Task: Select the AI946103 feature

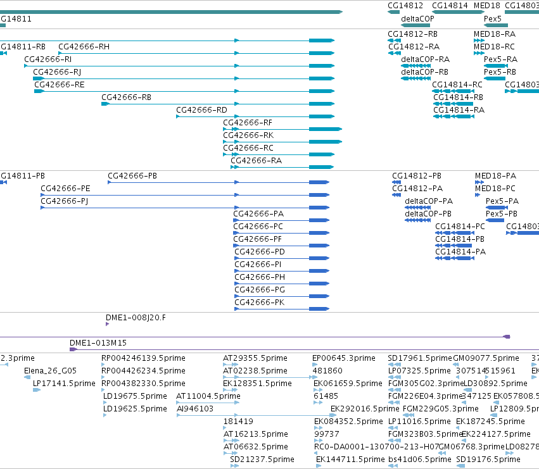Action: pyautogui.click(x=195, y=409)
